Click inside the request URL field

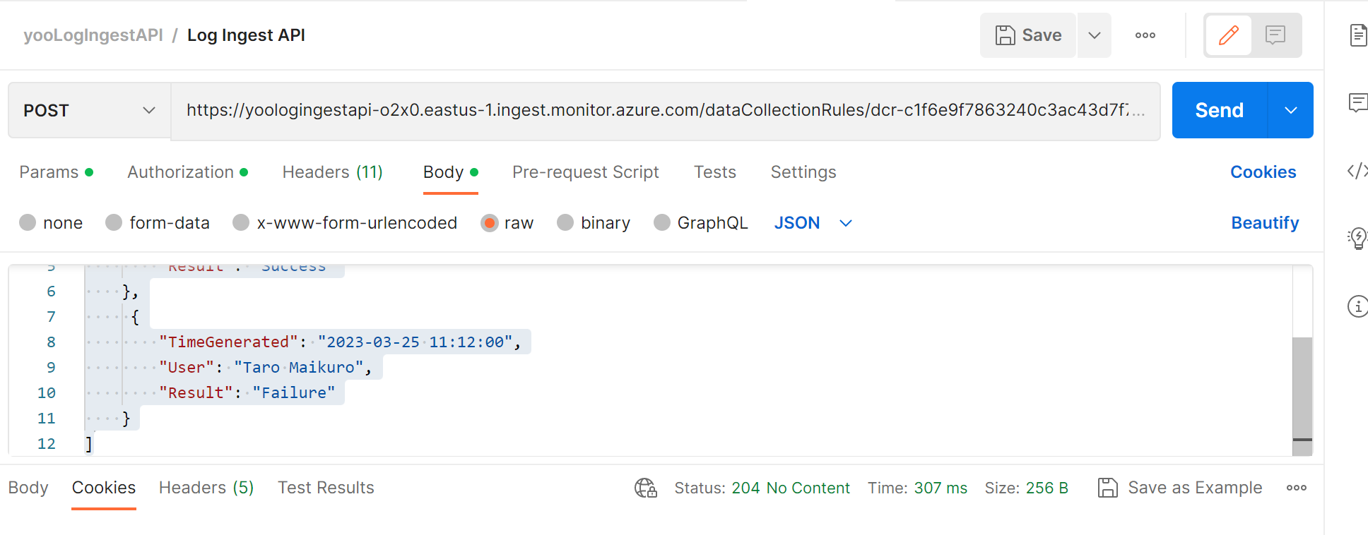(636, 110)
